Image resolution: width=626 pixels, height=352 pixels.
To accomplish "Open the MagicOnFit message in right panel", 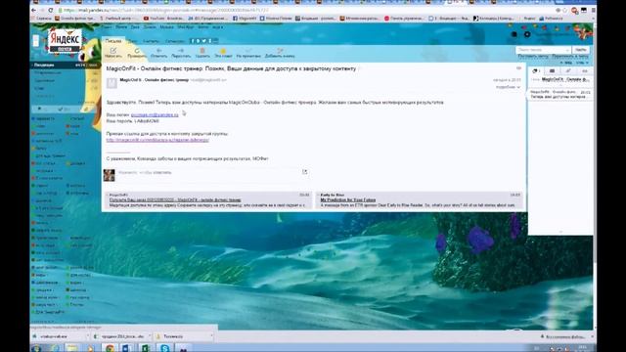I will (x=560, y=95).
